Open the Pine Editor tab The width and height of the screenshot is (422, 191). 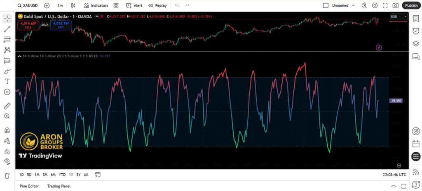(29, 186)
